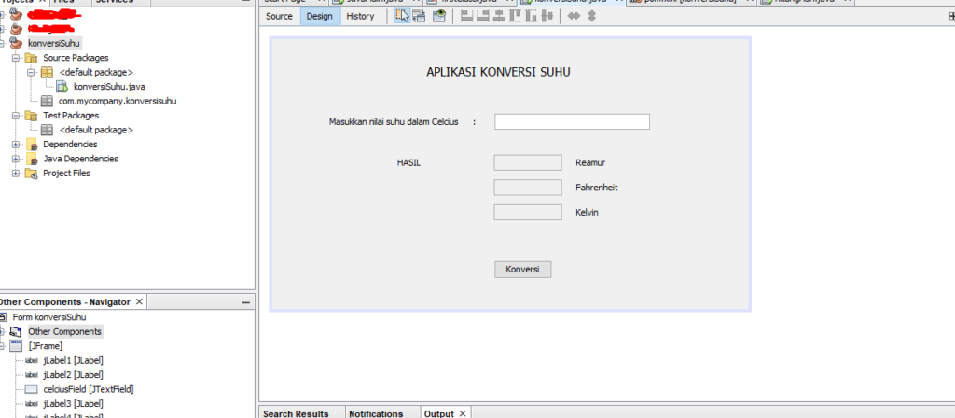Click the Dependencies folder icon

[32, 145]
